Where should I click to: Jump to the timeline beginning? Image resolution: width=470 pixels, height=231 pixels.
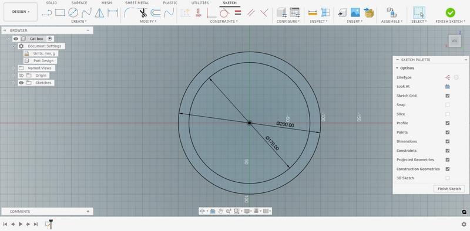coord(5,224)
